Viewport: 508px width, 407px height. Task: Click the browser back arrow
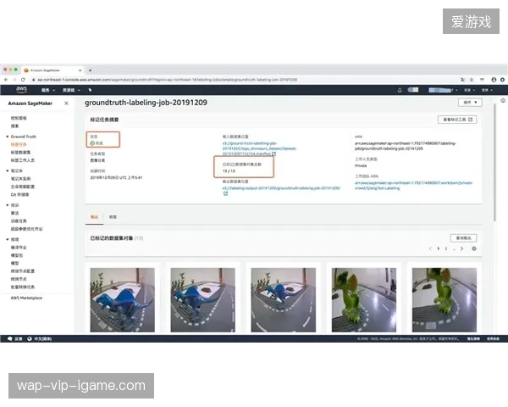(6, 80)
